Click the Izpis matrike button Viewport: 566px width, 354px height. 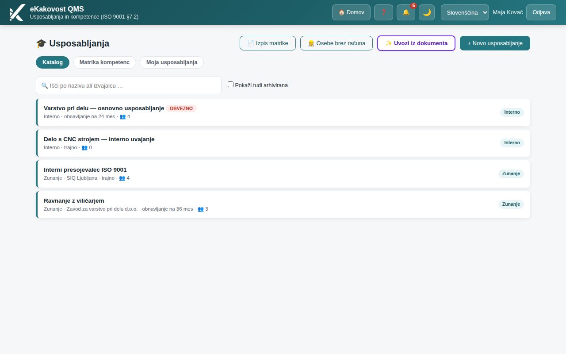[268, 43]
